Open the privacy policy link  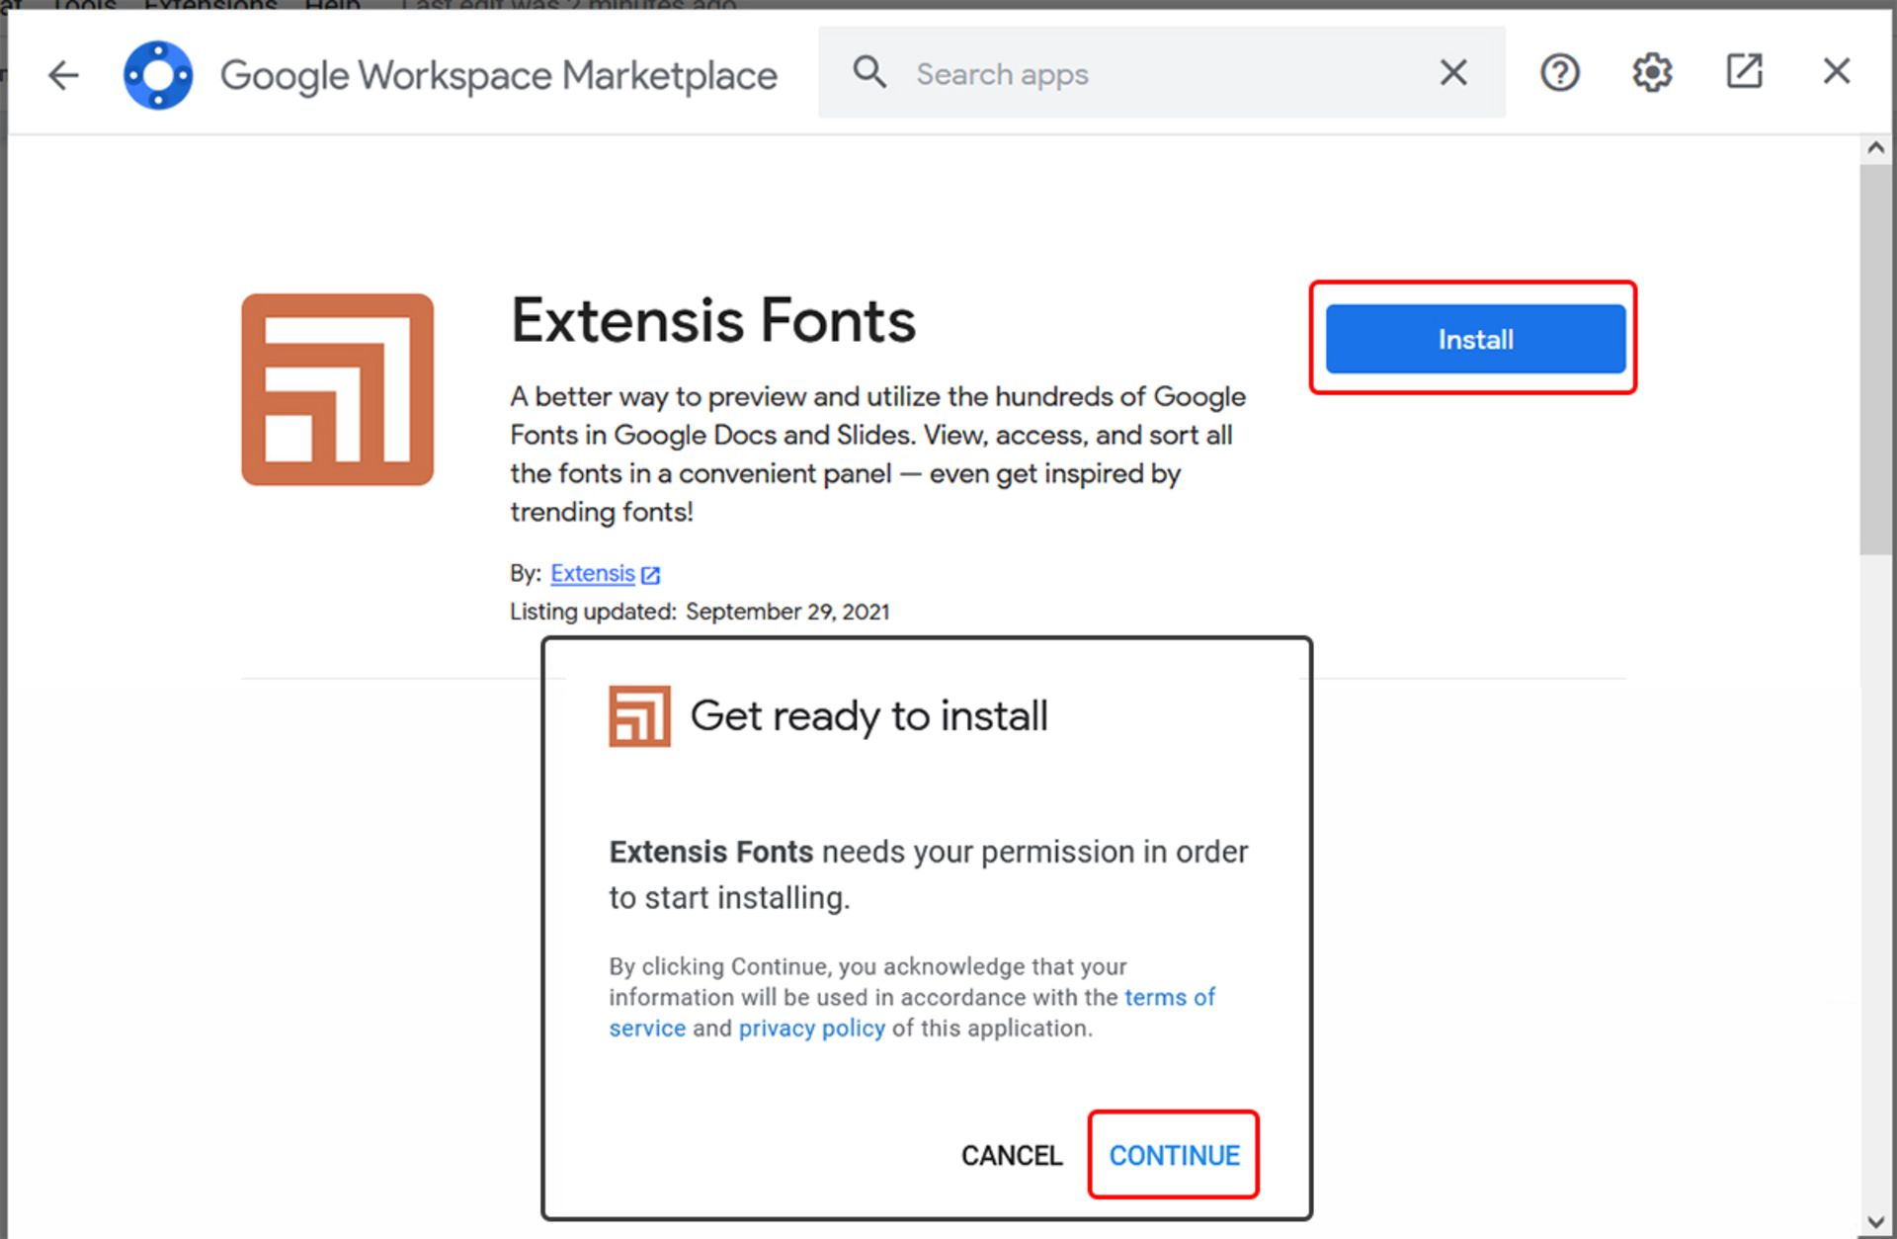811,1029
